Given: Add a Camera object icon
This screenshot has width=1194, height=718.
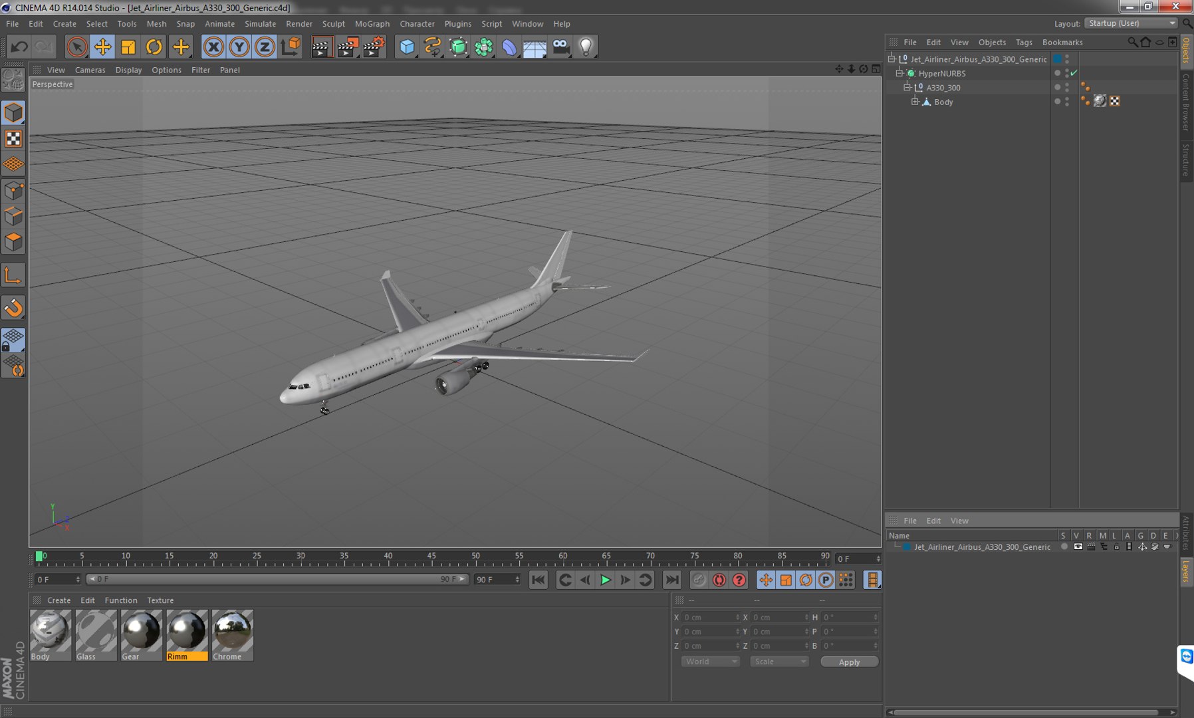Looking at the screenshot, I should pyautogui.click(x=561, y=47).
